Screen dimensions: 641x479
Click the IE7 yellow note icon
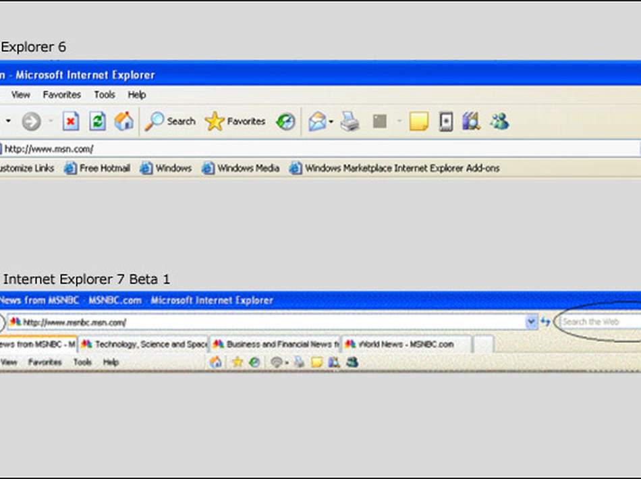coord(317,362)
